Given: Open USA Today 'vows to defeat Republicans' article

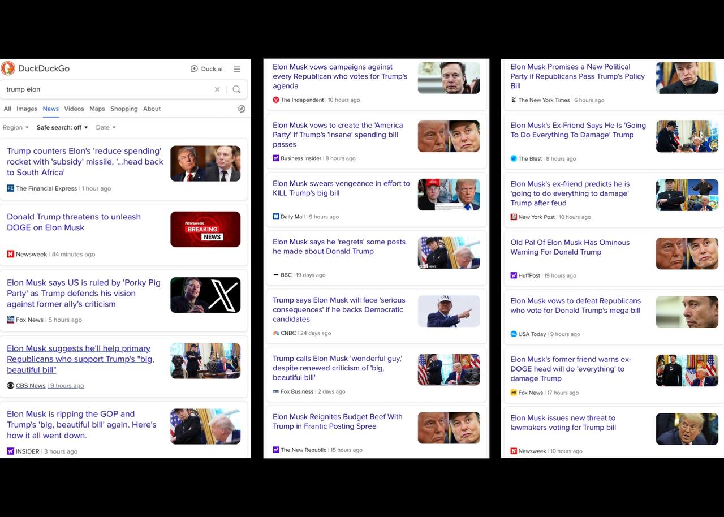Looking at the screenshot, I should tap(576, 305).
